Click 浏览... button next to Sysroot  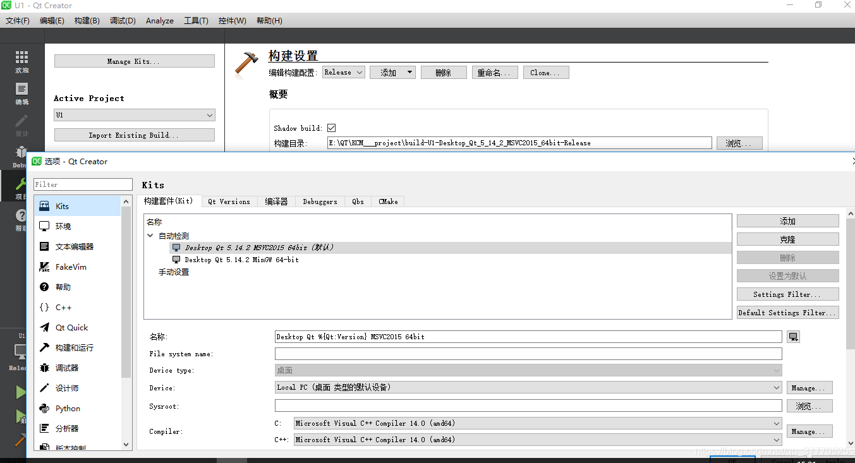click(x=810, y=406)
